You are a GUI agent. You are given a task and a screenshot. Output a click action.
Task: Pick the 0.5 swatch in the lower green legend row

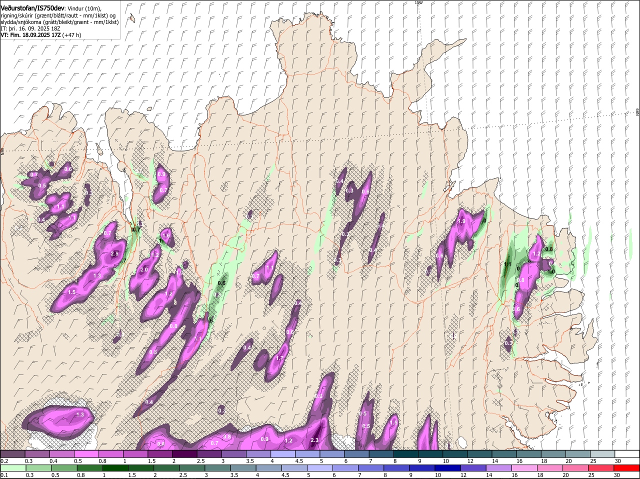pos(64,468)
